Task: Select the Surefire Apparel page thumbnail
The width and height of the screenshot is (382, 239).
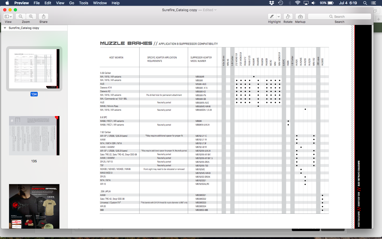Action: 34,206
